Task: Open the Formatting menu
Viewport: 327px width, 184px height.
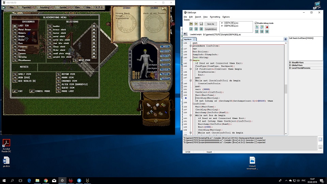Action: [x=215, y=17]
